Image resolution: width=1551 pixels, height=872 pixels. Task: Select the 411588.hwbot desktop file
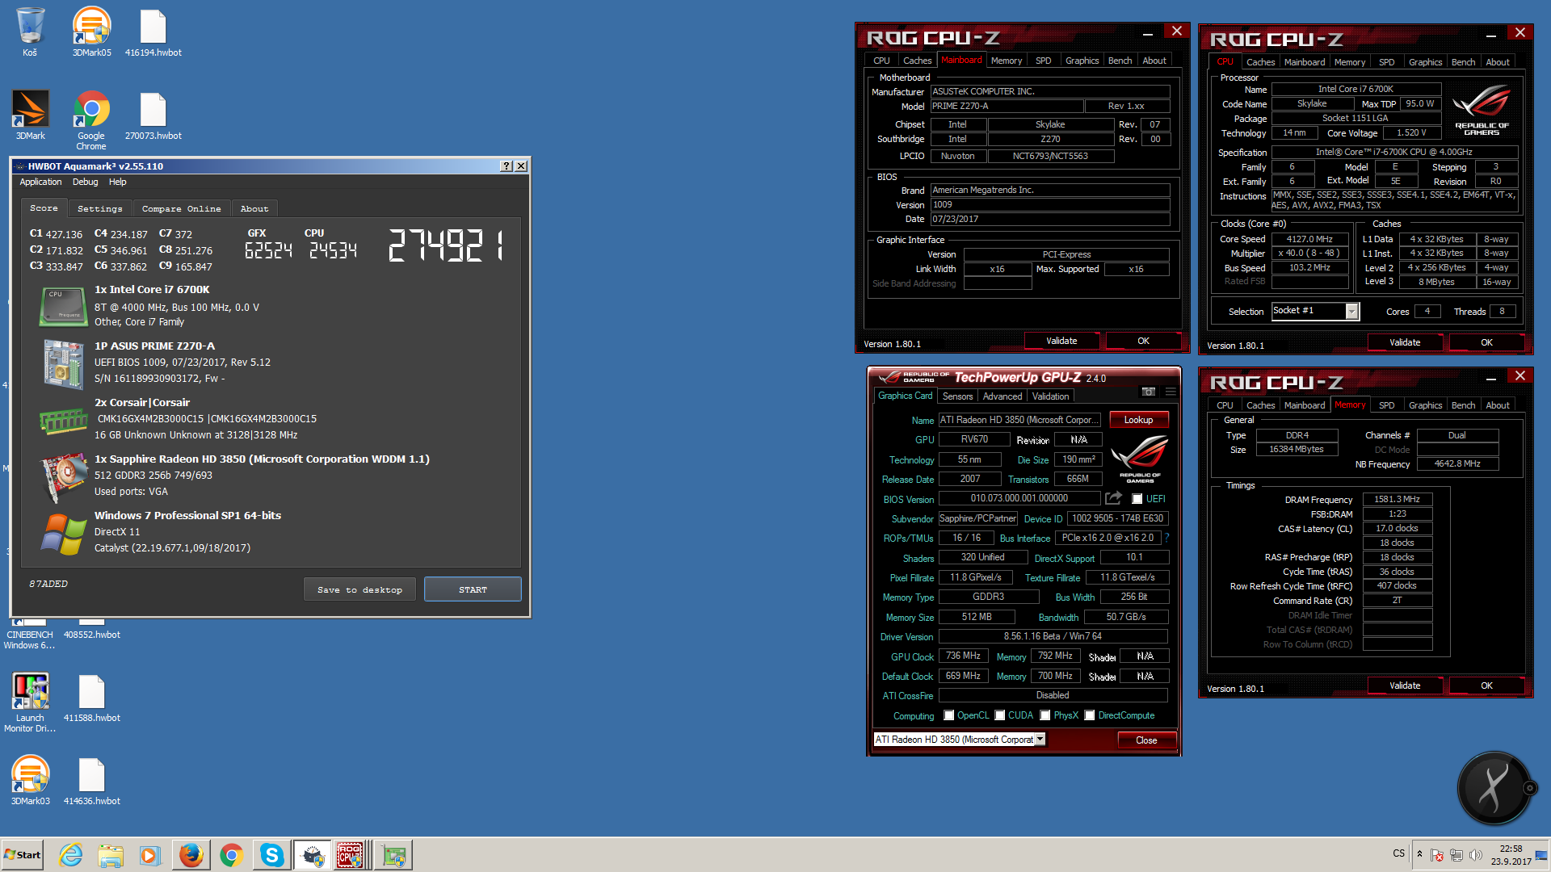point(91,698)
